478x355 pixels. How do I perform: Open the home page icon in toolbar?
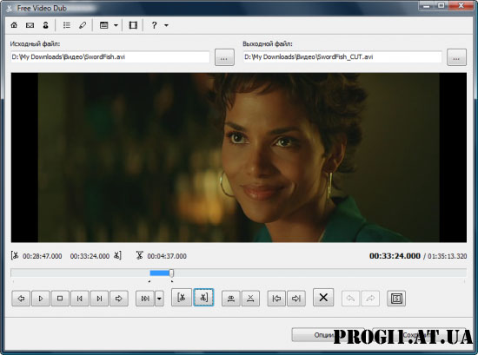tap(14, 25)
